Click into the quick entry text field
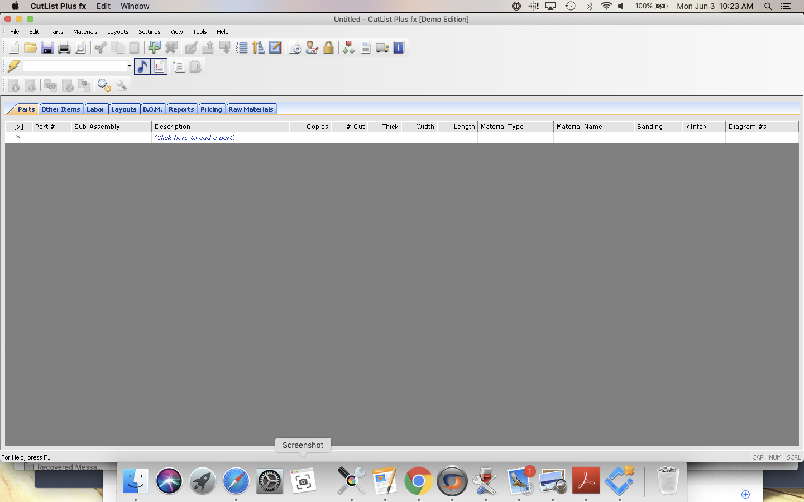Viewport: 804px width, 502px height. pos(74,66)
